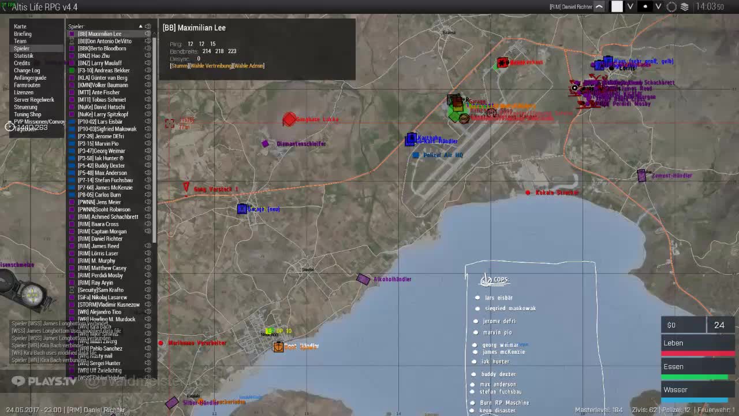Toggle speaker icon for Hao Zhu

[x=148, y=56]
